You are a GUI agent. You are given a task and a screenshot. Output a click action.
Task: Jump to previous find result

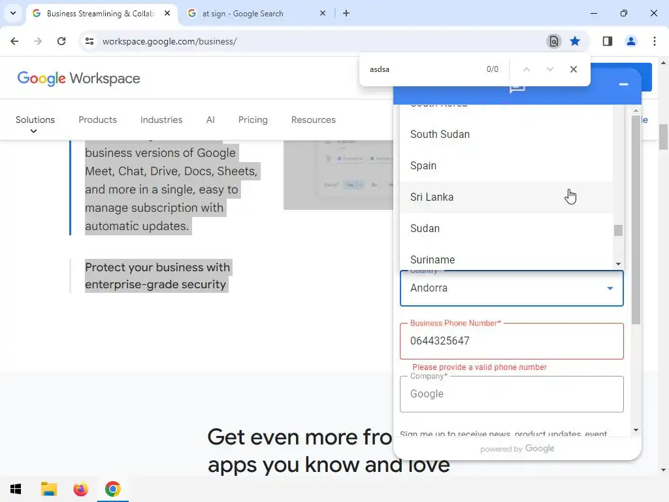527,69
